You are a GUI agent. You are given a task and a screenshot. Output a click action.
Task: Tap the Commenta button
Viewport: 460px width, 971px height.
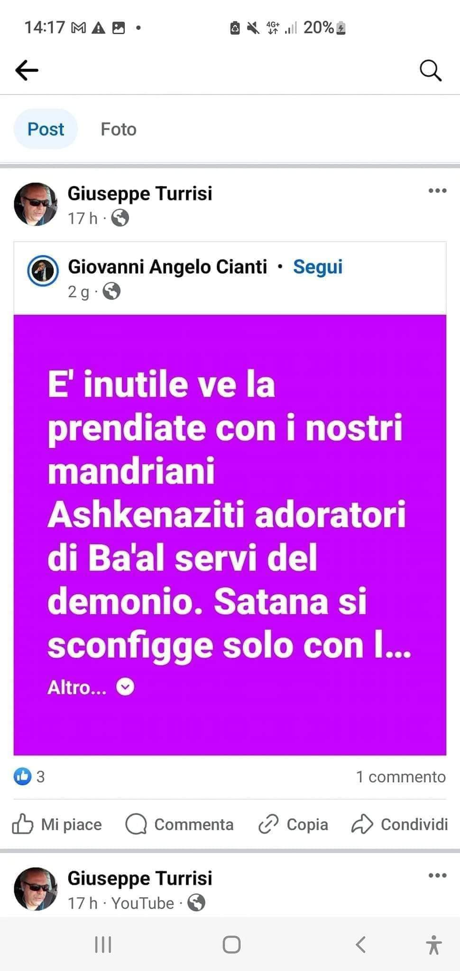179,824
